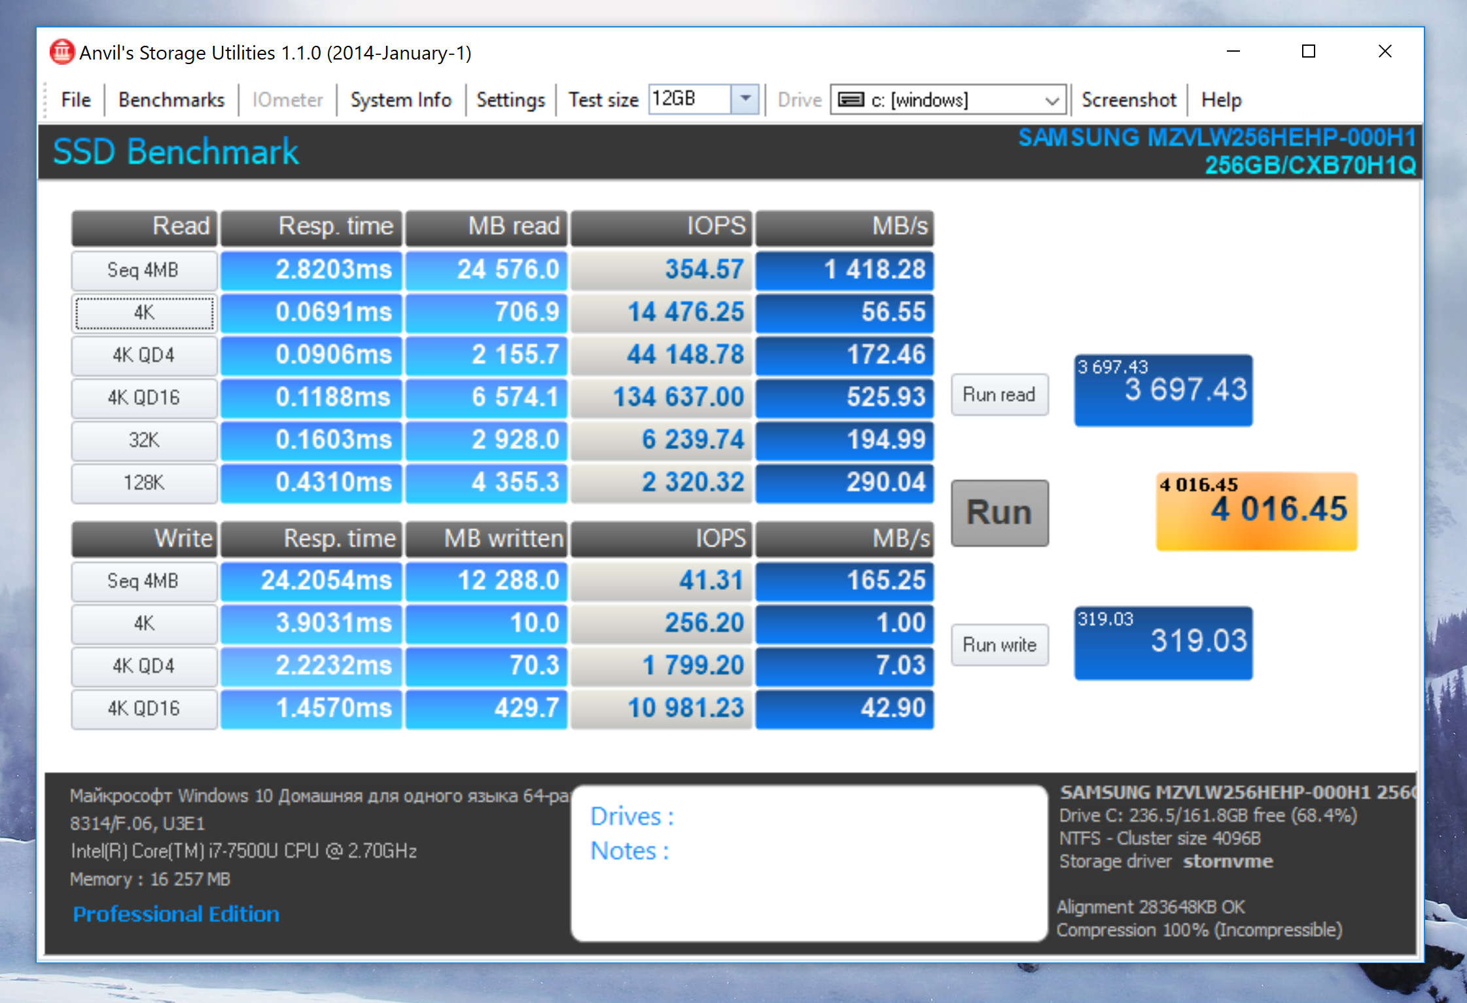
Task: Minimize the Anvil's Storage Utilities window
Action: pyautogui.click(x=1233, y=52)
